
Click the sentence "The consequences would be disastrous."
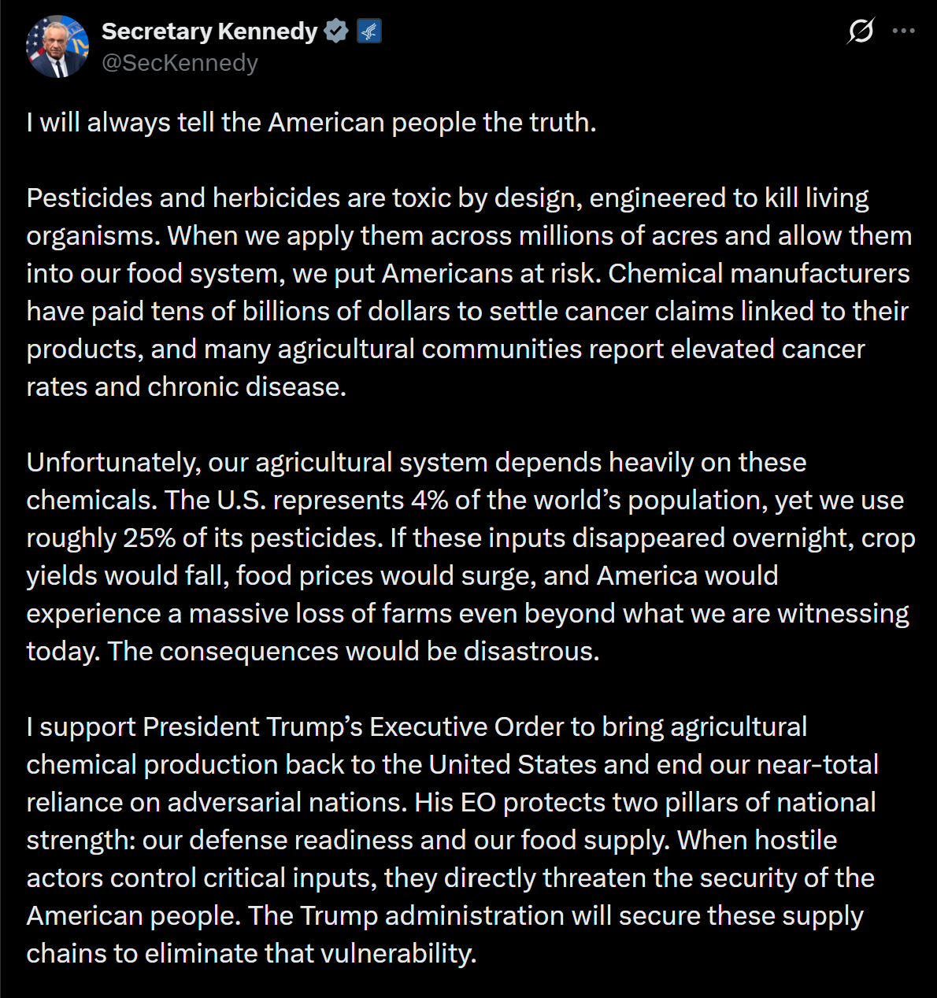point(354,652)
